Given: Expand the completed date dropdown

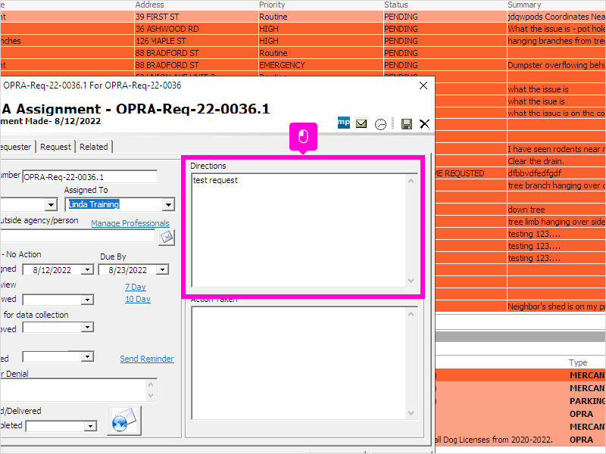Looking at the screenshot, I should (90, 426).
